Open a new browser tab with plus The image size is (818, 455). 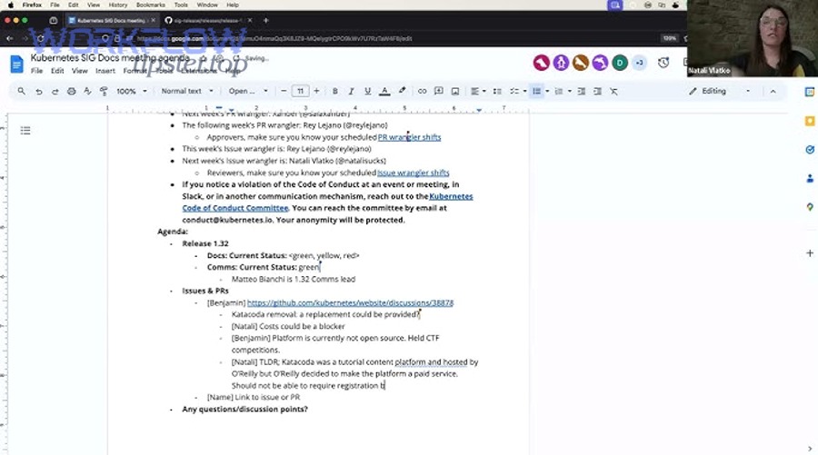tap(265, 20)
